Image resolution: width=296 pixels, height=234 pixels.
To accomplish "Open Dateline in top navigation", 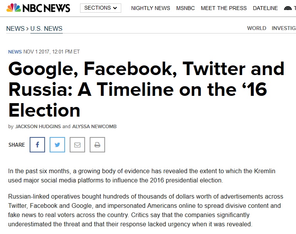I will click(265, 8).
